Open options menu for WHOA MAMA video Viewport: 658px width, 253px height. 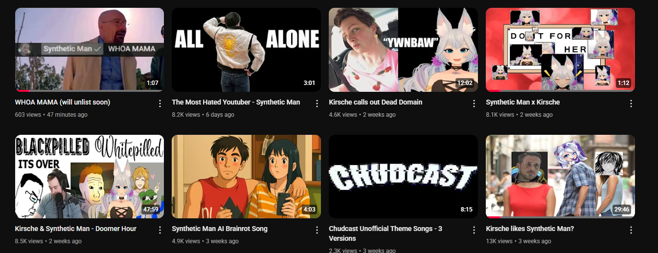coord(159,104)
